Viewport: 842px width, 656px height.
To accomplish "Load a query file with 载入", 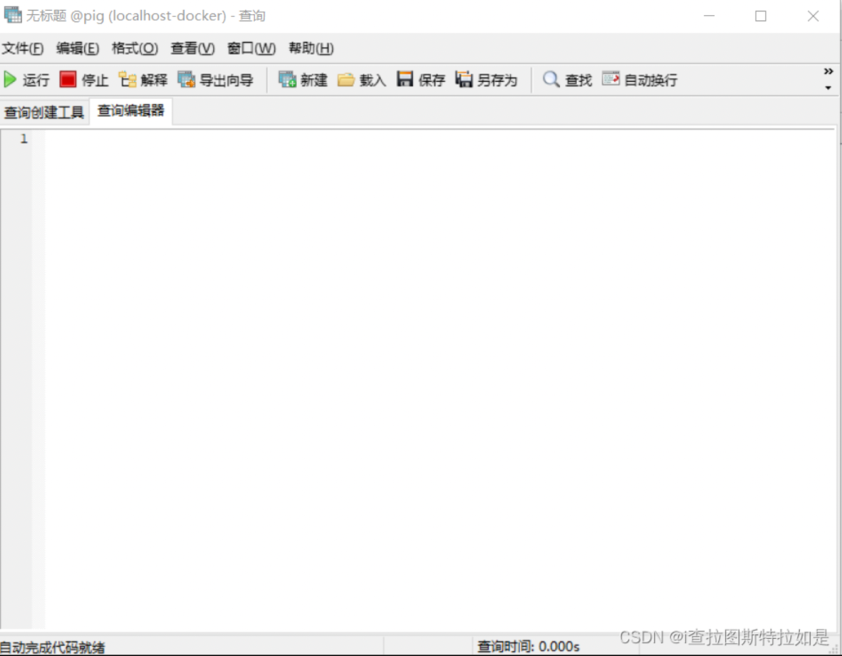I will pyautogui.click(x=346, y=80).
